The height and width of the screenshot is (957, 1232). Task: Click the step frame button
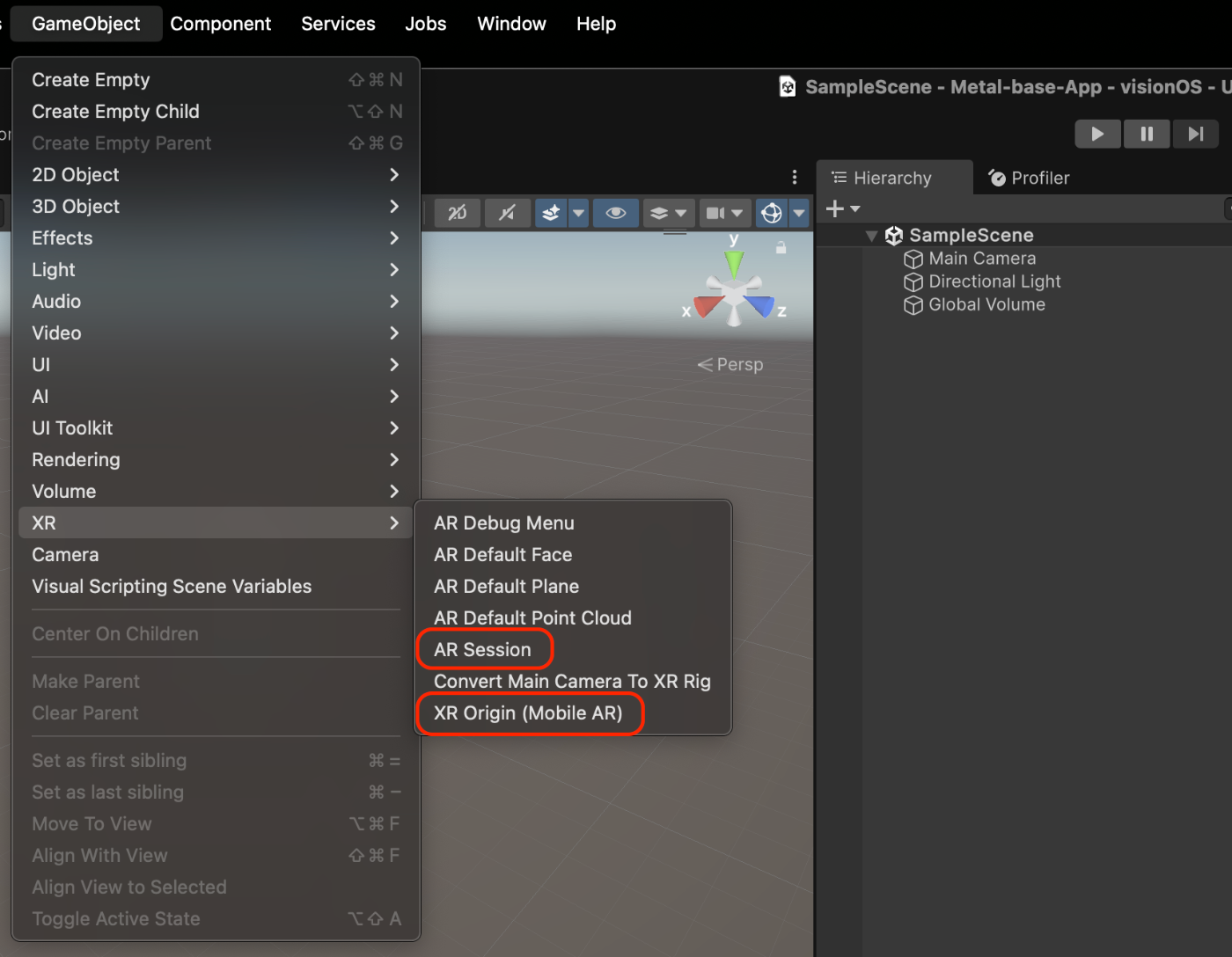[x=1195, y=134]
